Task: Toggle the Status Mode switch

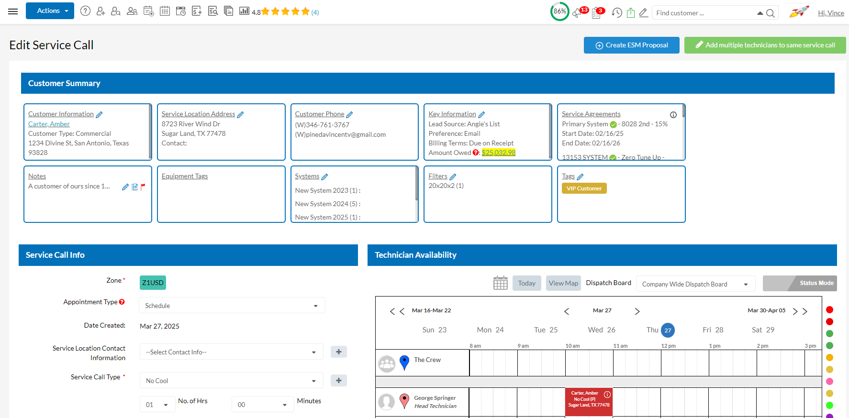Action: [799, 283]
